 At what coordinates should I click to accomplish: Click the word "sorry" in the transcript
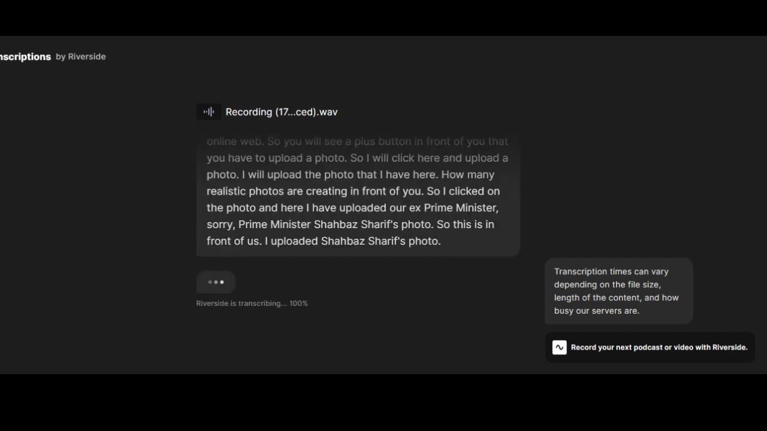pos(220,224)
